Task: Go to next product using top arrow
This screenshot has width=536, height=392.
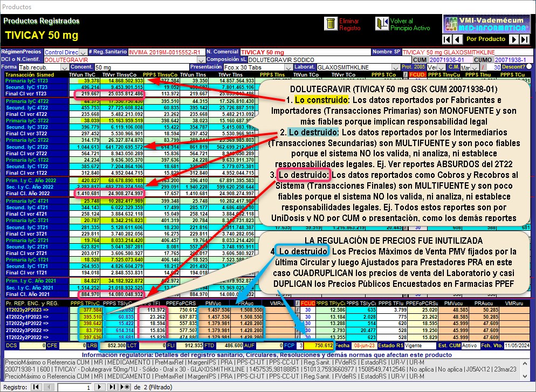Action: coord(514,39)
